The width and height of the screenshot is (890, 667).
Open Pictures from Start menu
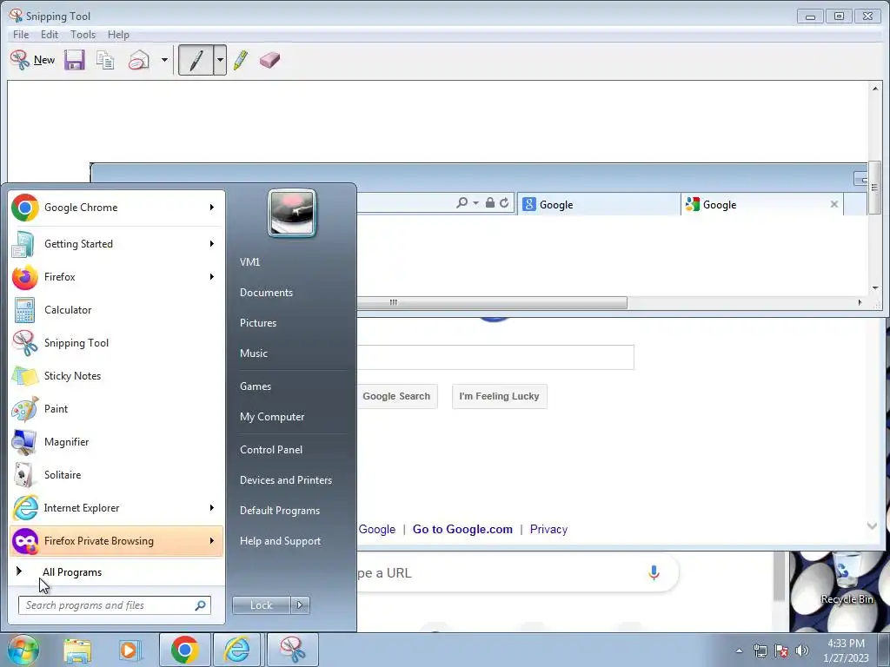[x=258, y=323]
